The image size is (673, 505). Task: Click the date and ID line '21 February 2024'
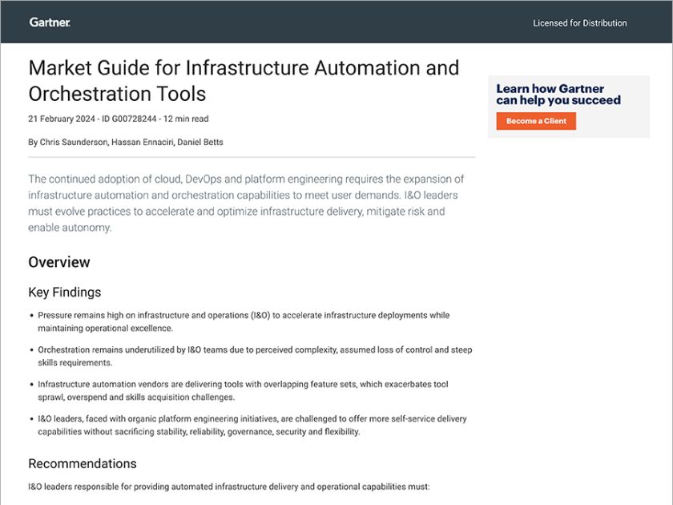click(x=119, y=119)
